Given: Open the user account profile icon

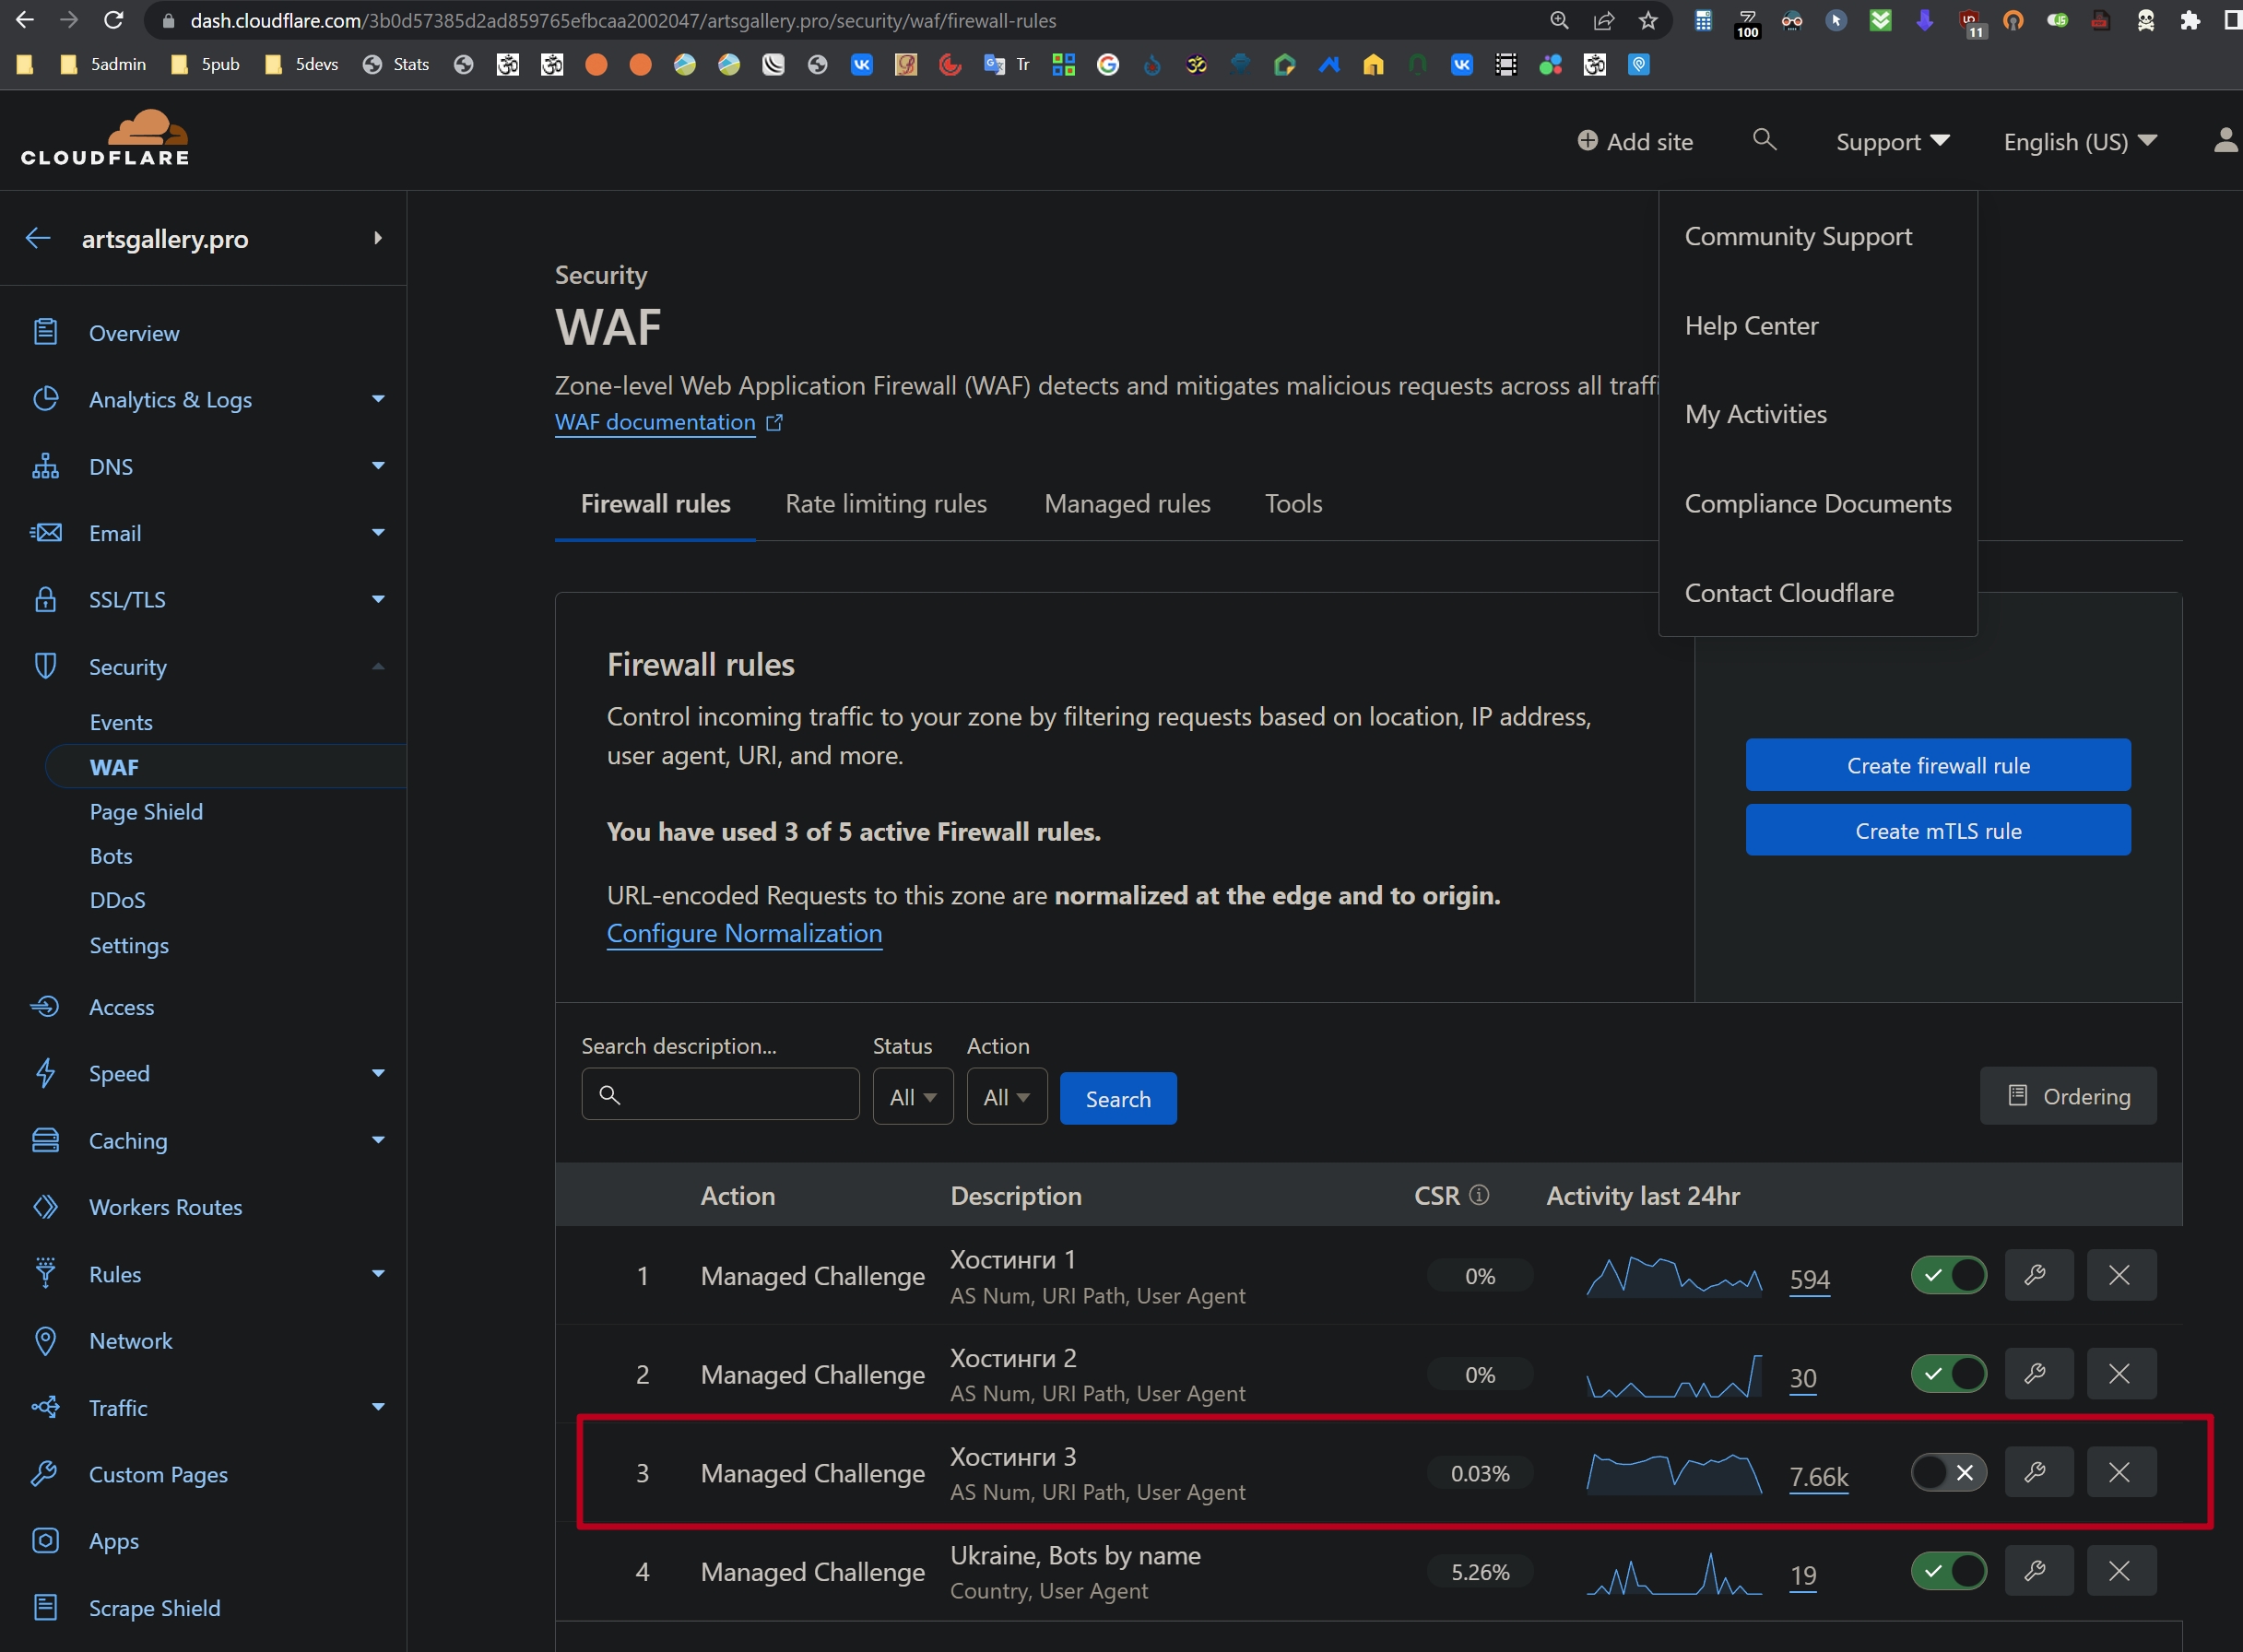Looking at the screenshot, I should pos(2226,140).
